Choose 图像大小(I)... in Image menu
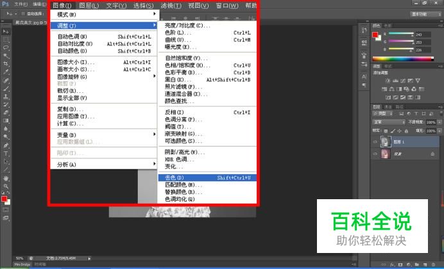The height and width of the screenshot is (269, 444). tap(105, 62)
